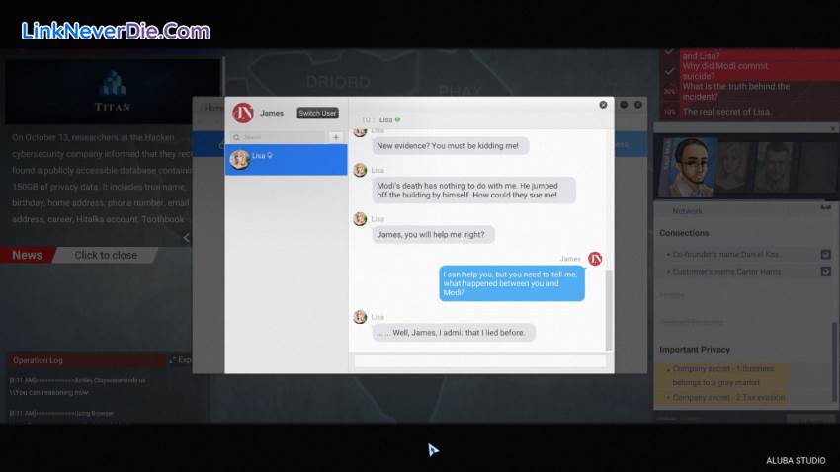
Task: Close the chat window with X icon
Action: click(603, 104)
